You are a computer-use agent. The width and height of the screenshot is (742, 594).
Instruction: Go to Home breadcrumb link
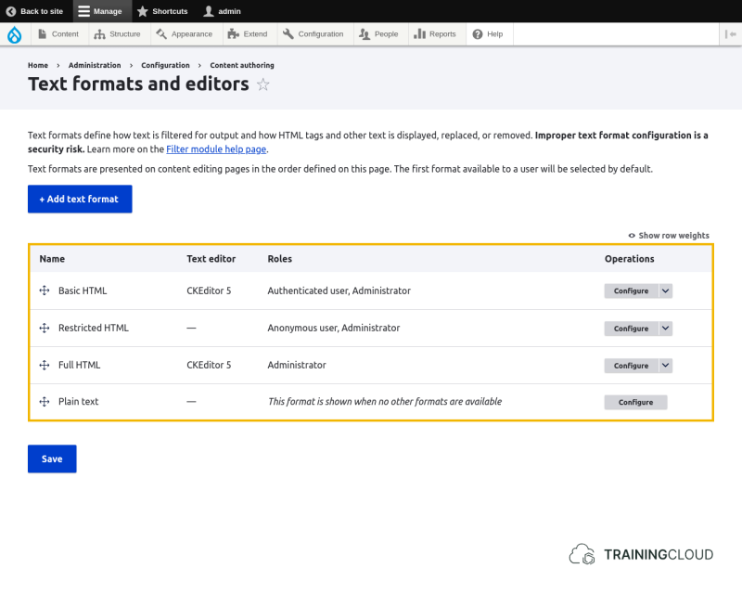(x=38, y=65)
